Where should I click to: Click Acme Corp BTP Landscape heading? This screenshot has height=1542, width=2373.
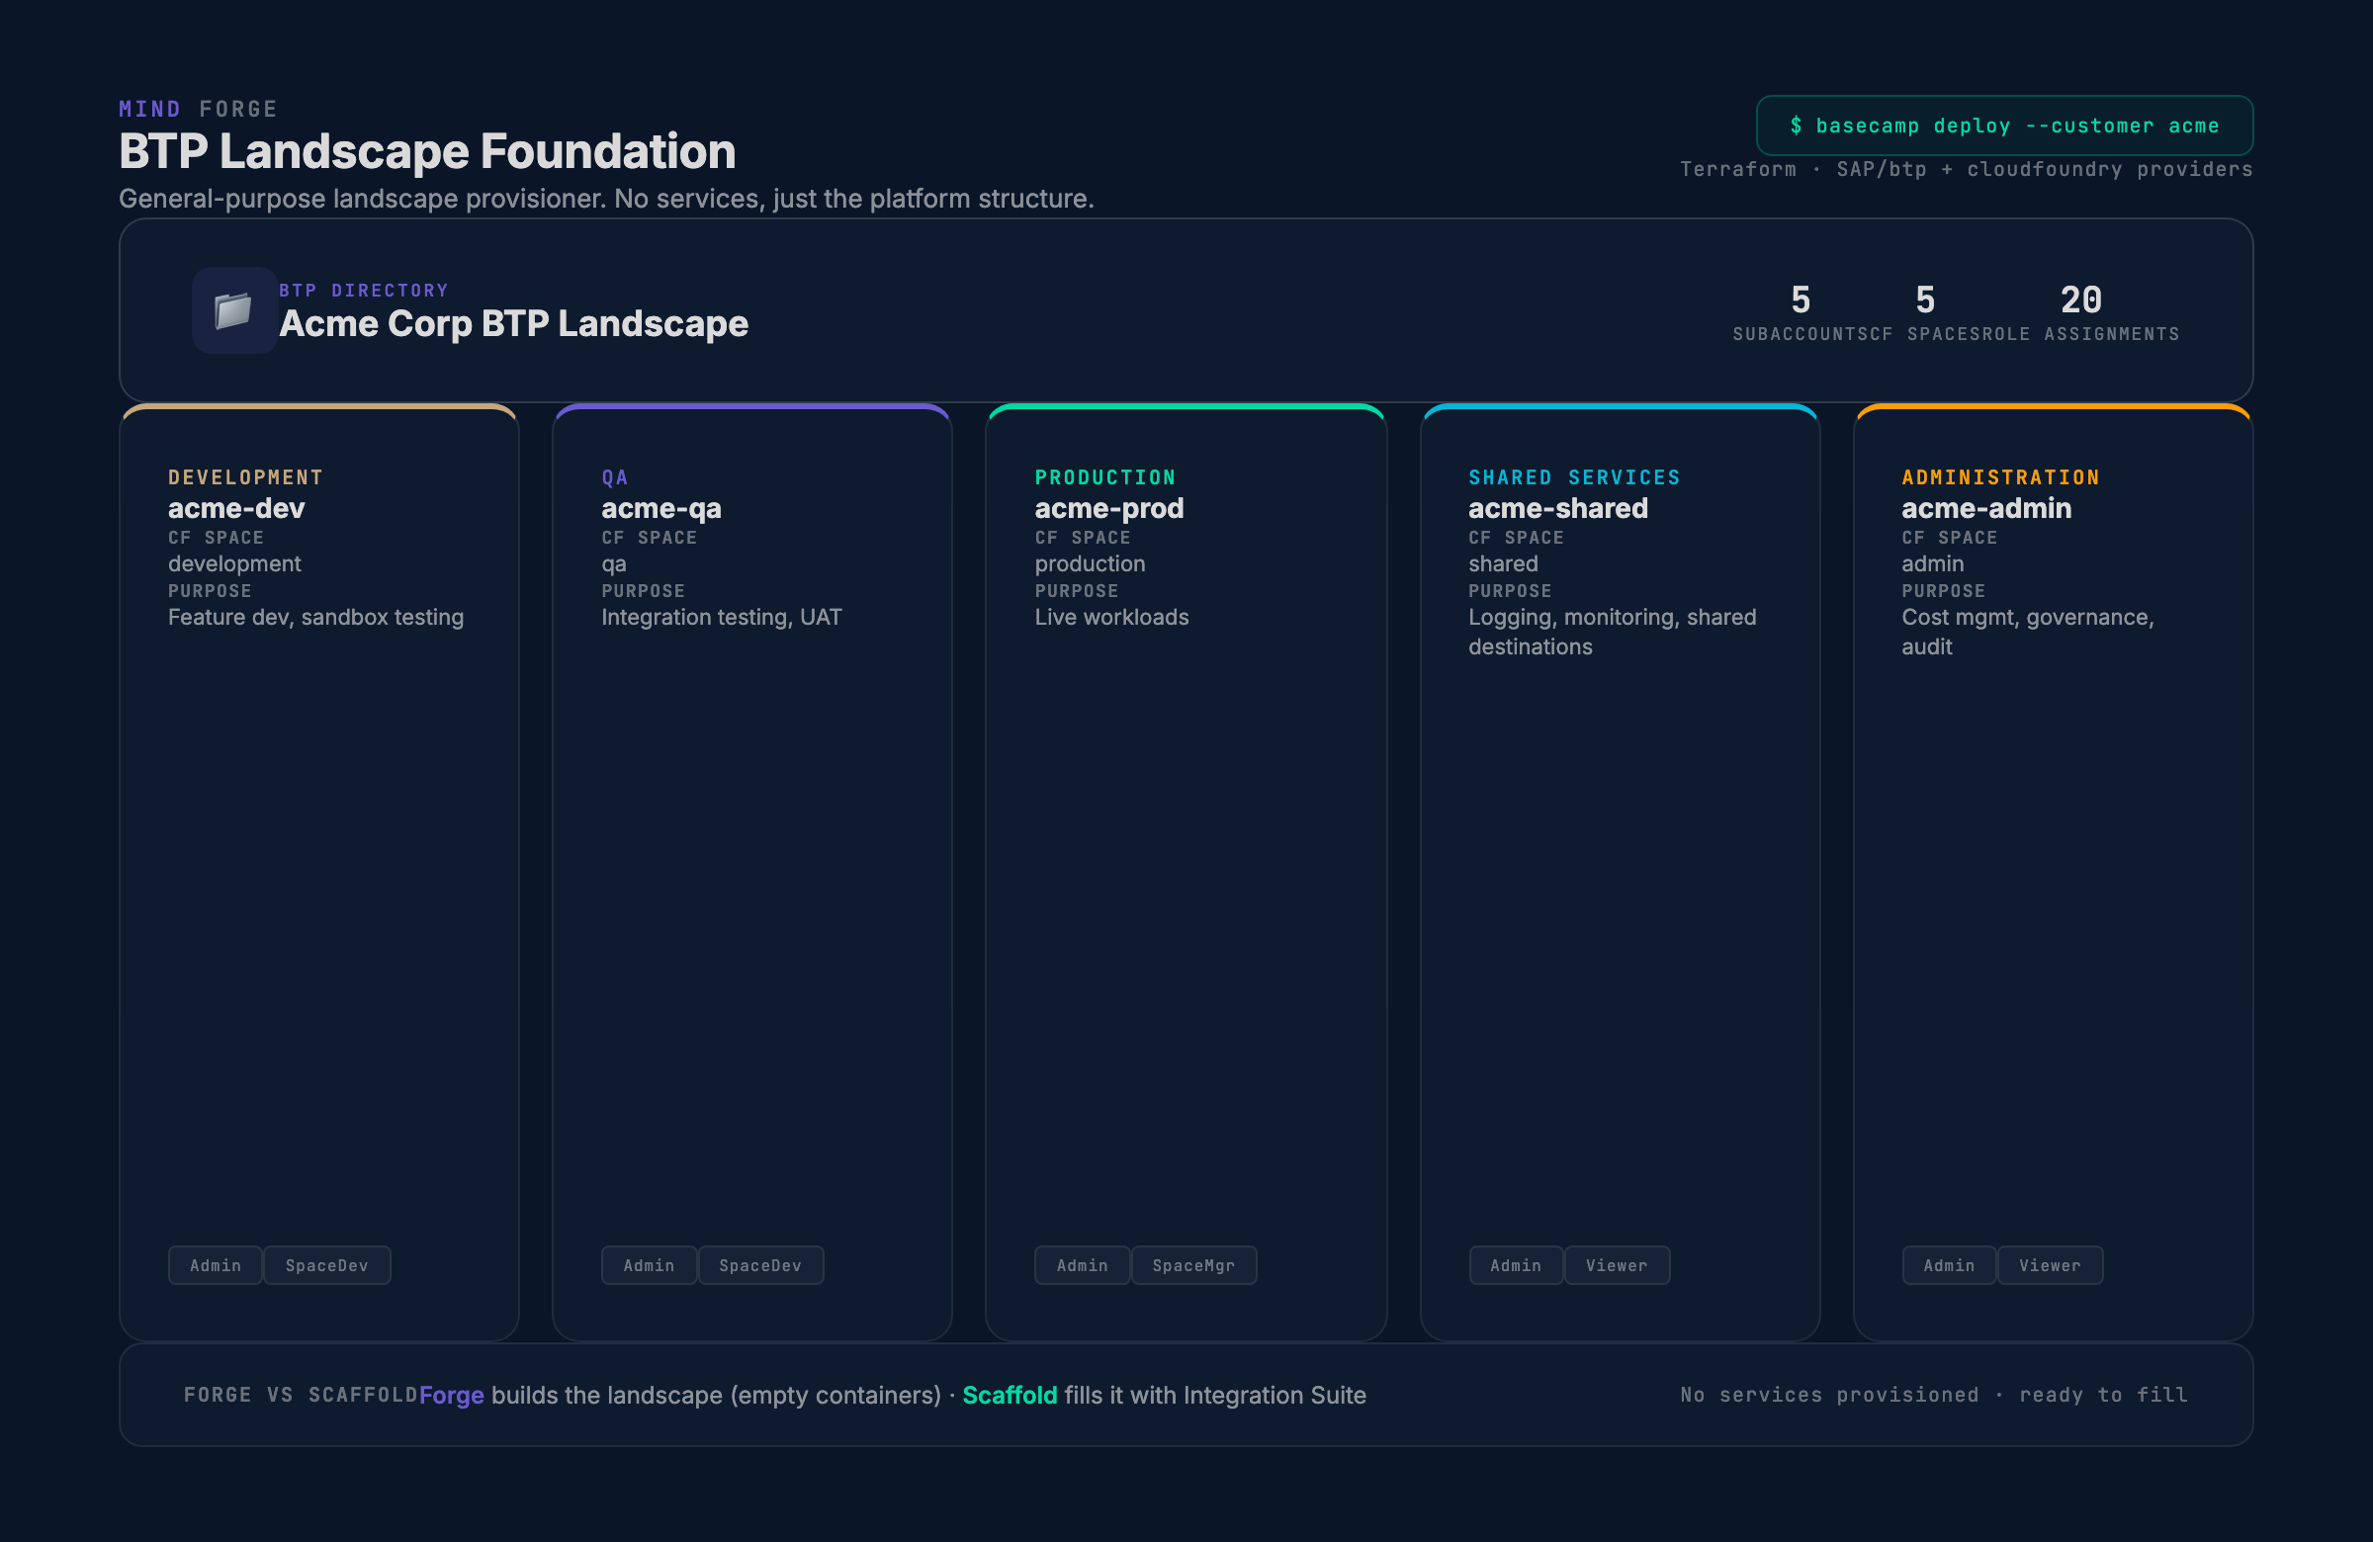tap(513, 323)
